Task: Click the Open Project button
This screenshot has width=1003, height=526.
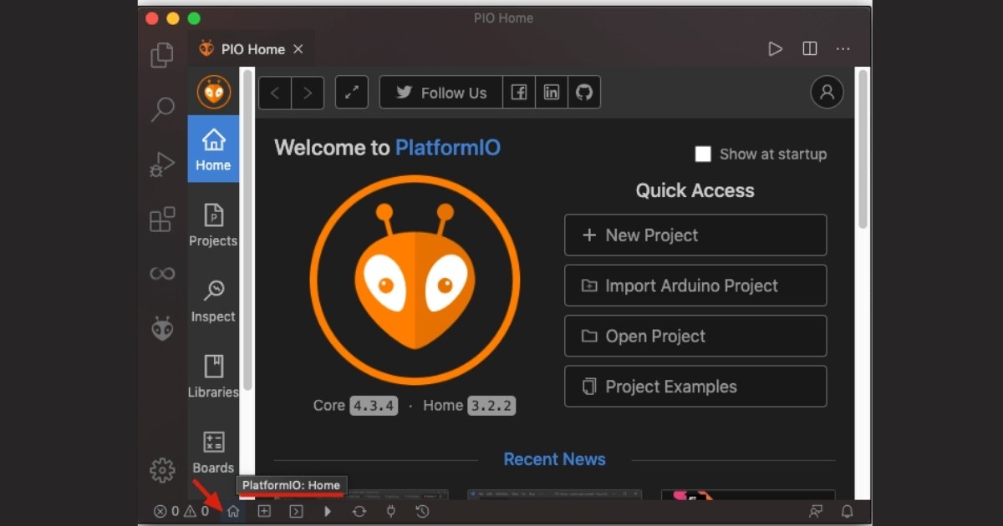Action: click(695, 336)
